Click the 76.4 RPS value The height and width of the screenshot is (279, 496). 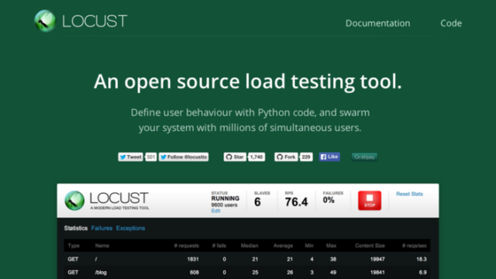pos(296,201)
